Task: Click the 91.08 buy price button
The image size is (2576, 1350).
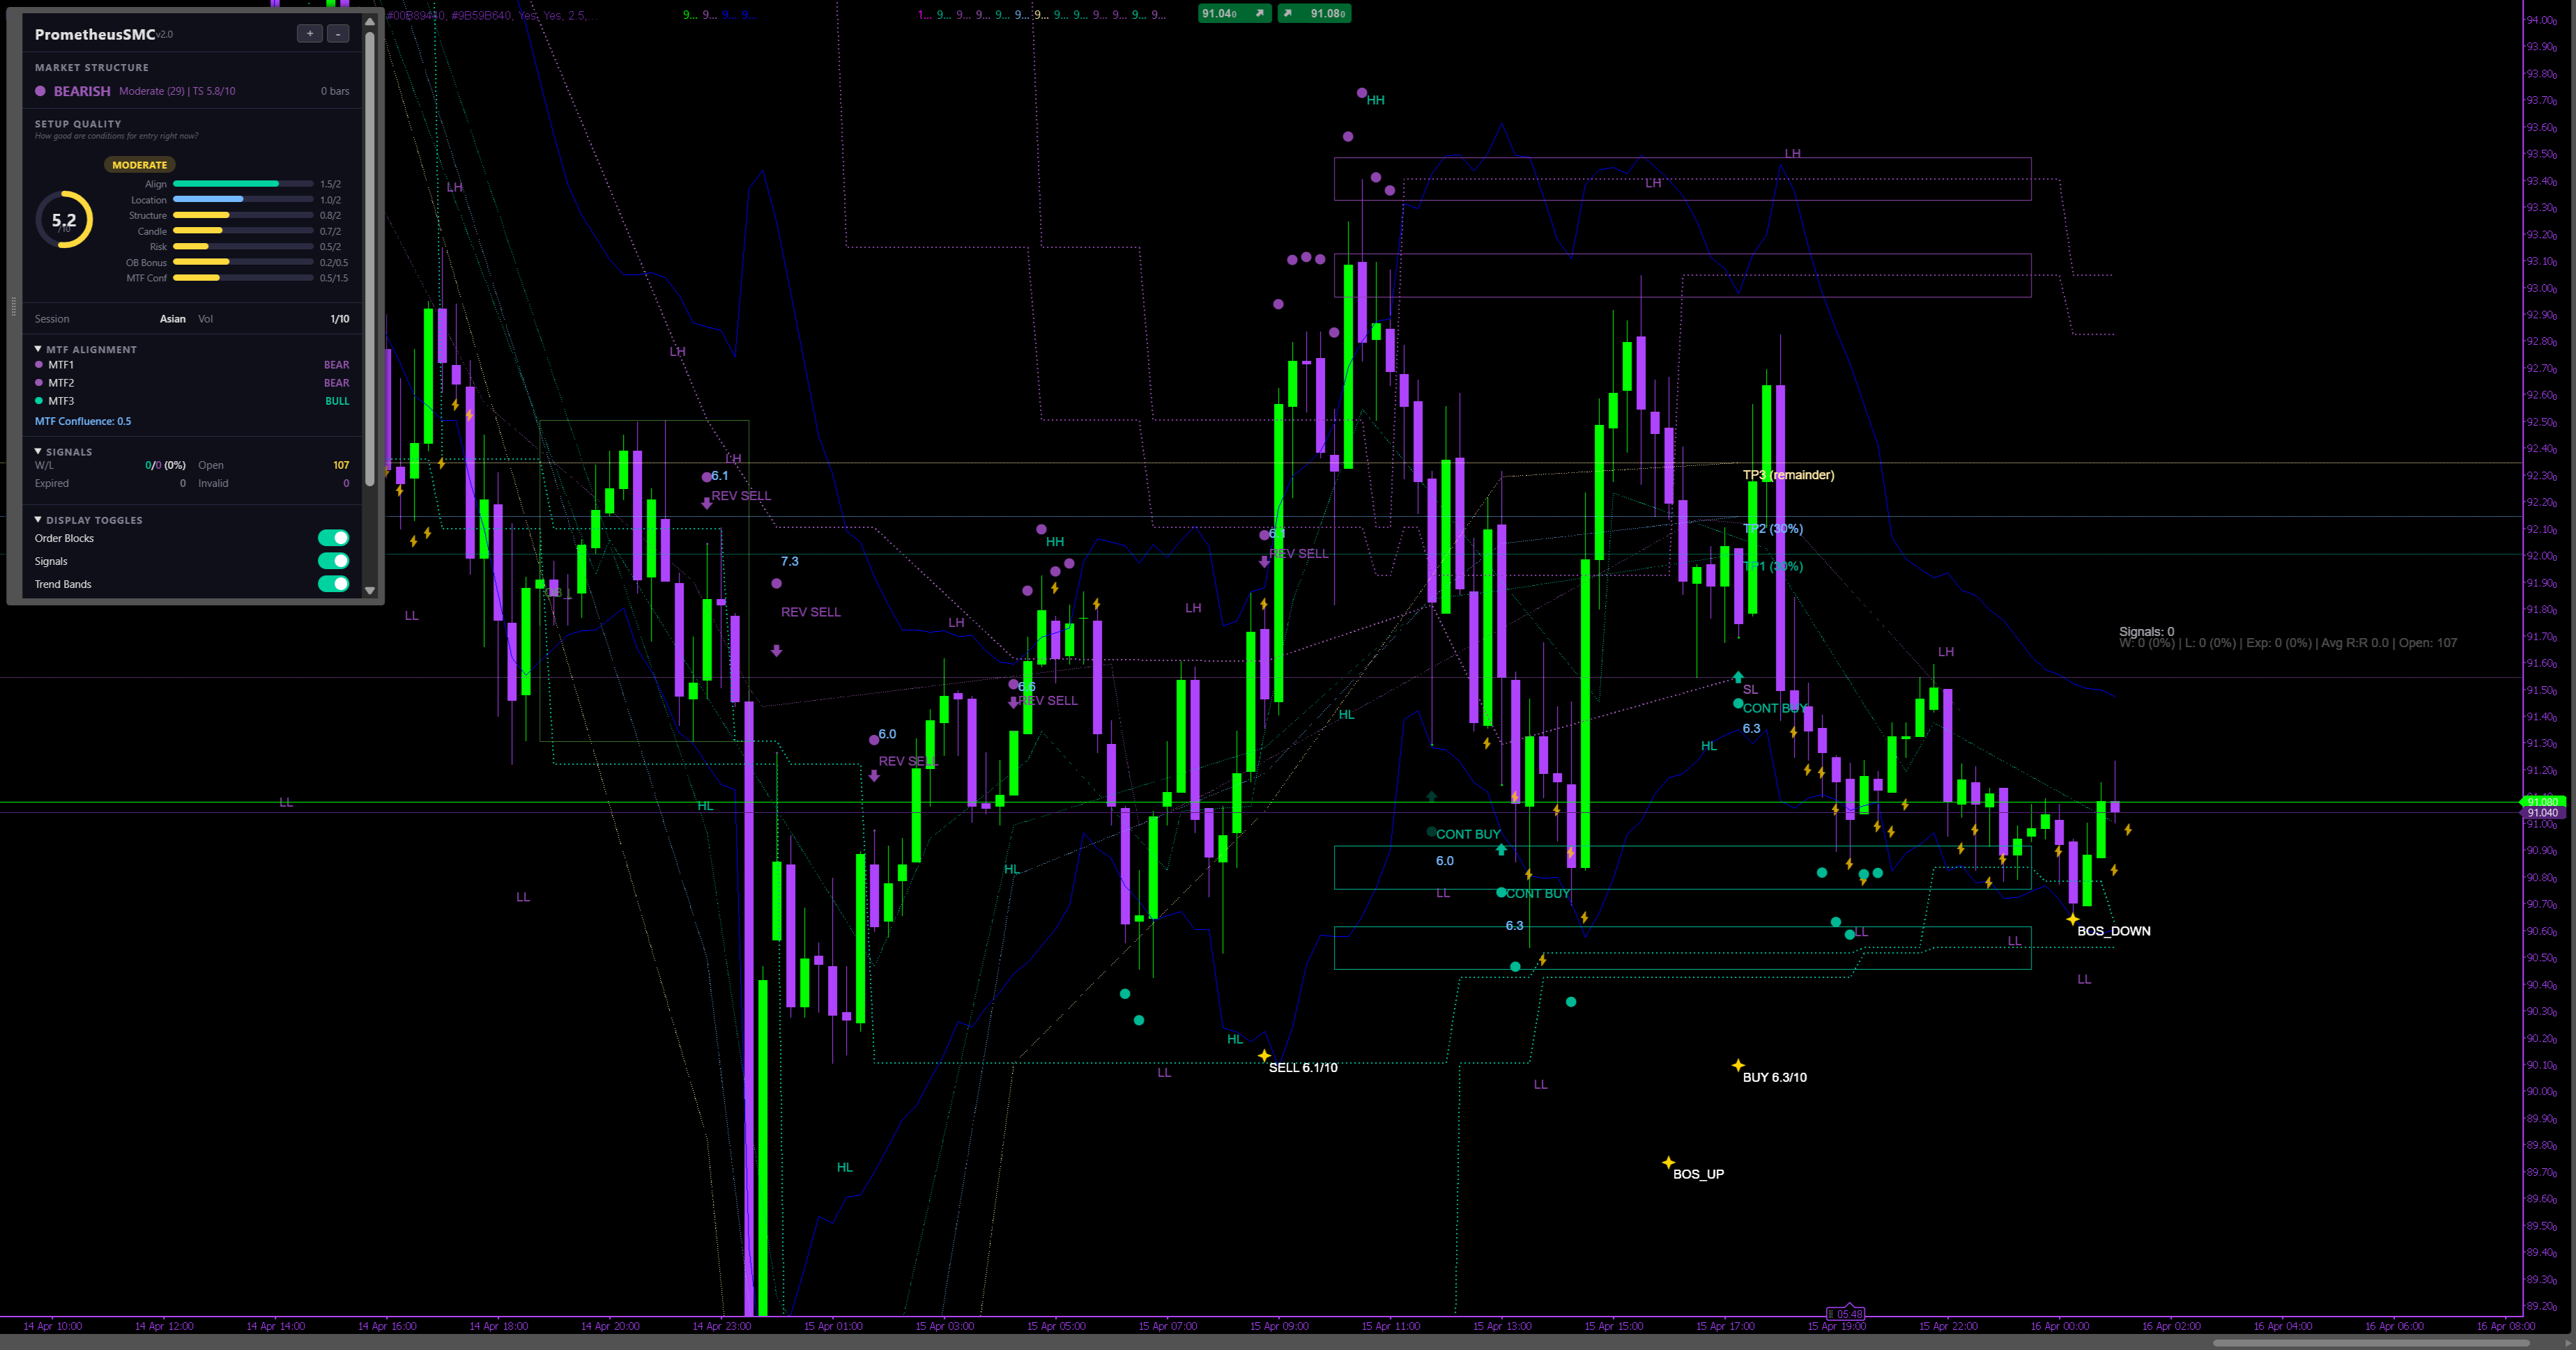Action: 1314,13
